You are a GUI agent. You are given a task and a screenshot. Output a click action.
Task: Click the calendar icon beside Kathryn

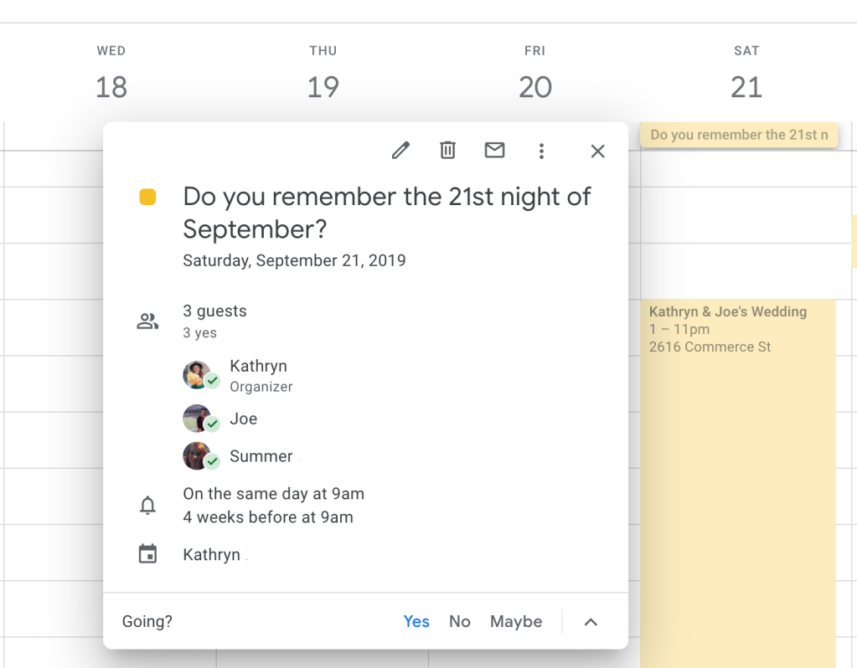point(147,554)
